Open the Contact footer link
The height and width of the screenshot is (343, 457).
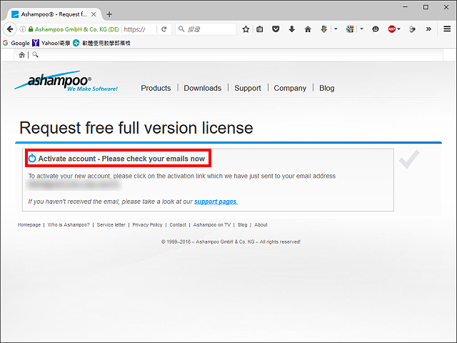pyautogui.click(x=178, y=225)
